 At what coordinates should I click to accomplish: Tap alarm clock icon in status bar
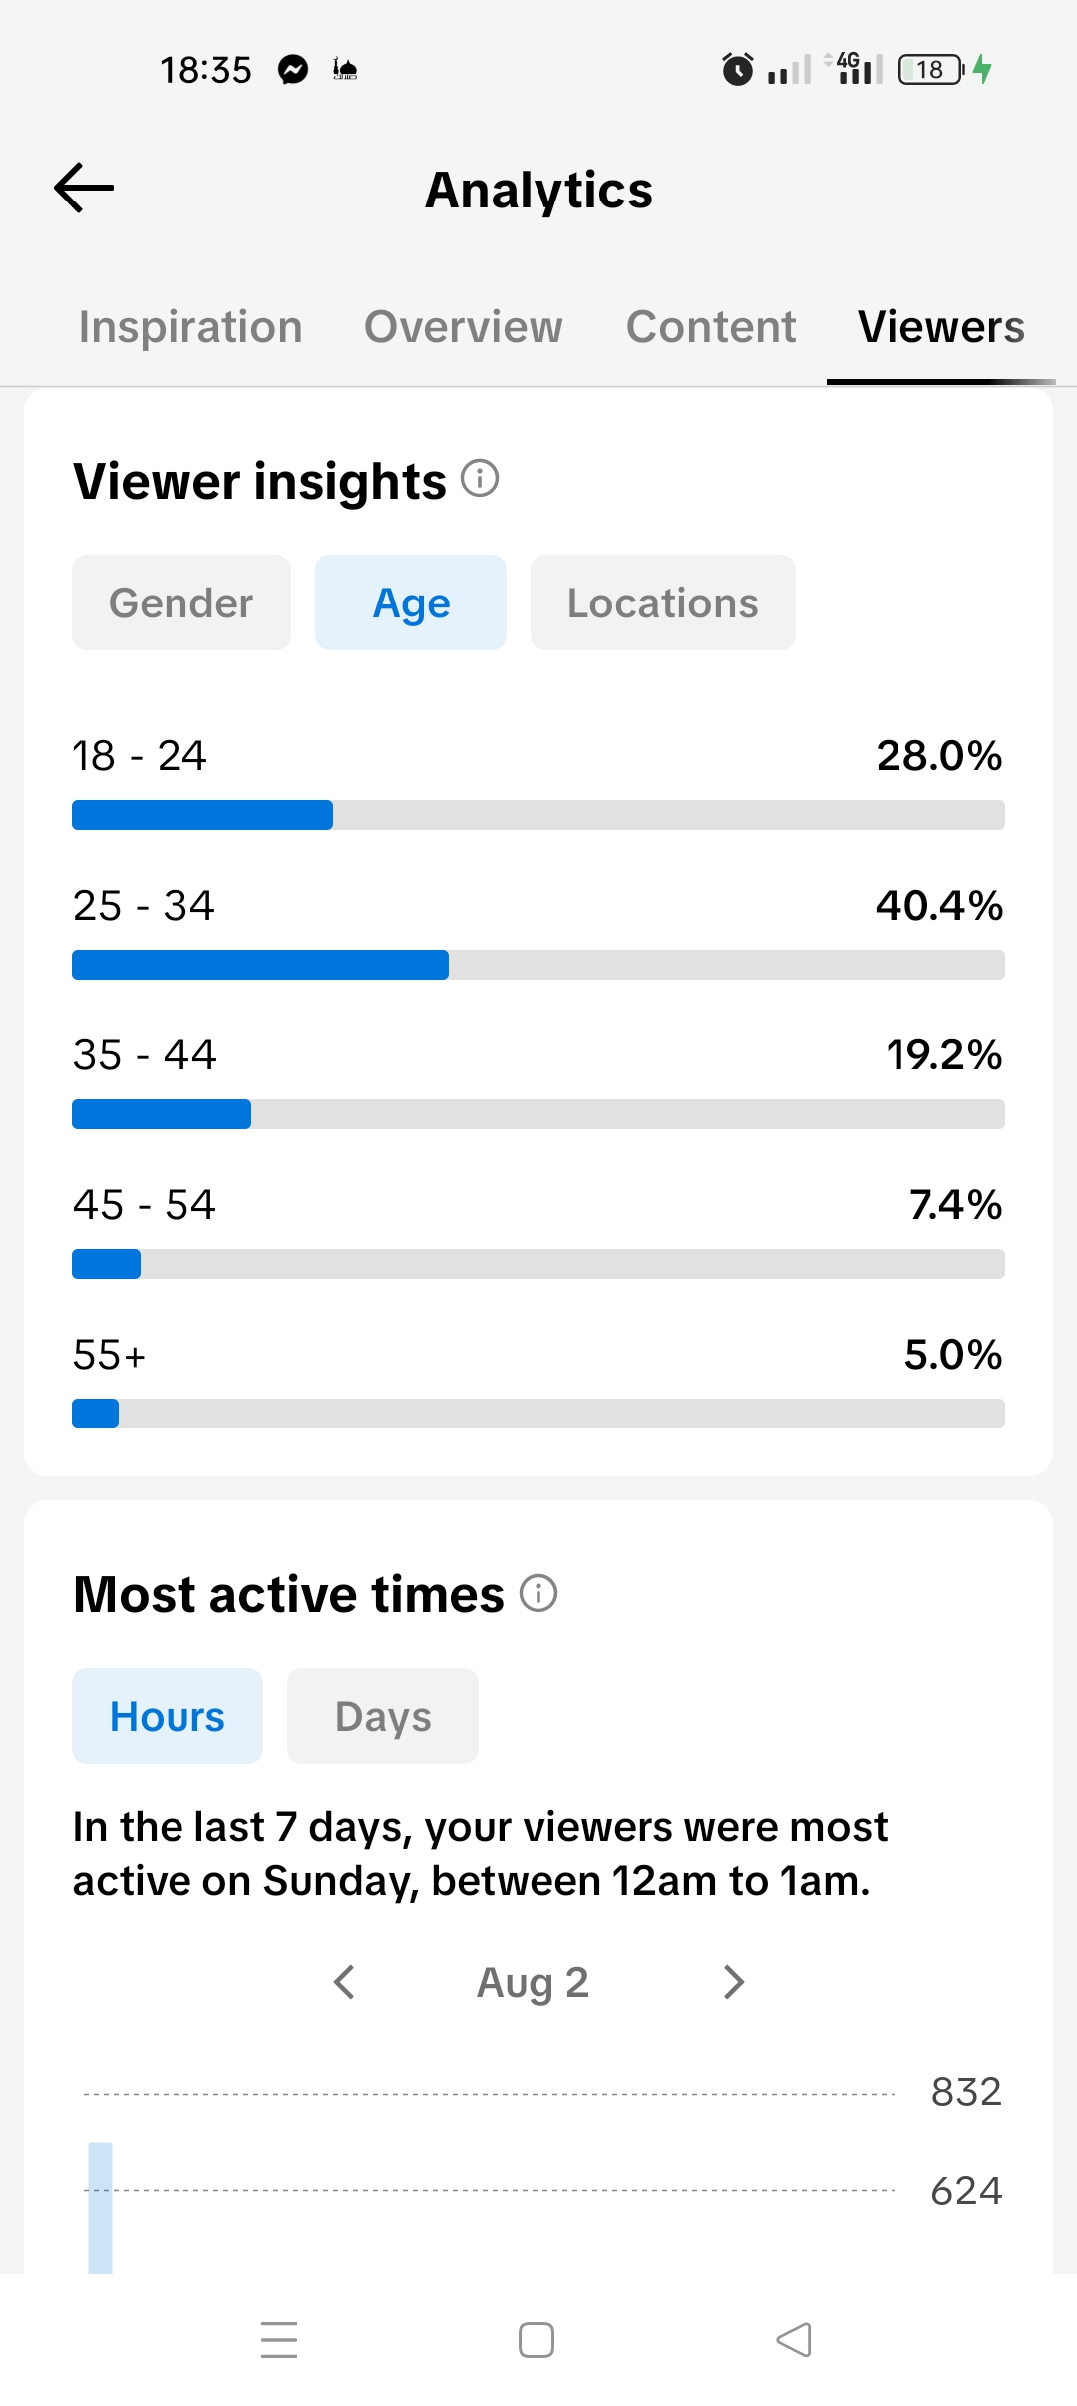[738, 69]
